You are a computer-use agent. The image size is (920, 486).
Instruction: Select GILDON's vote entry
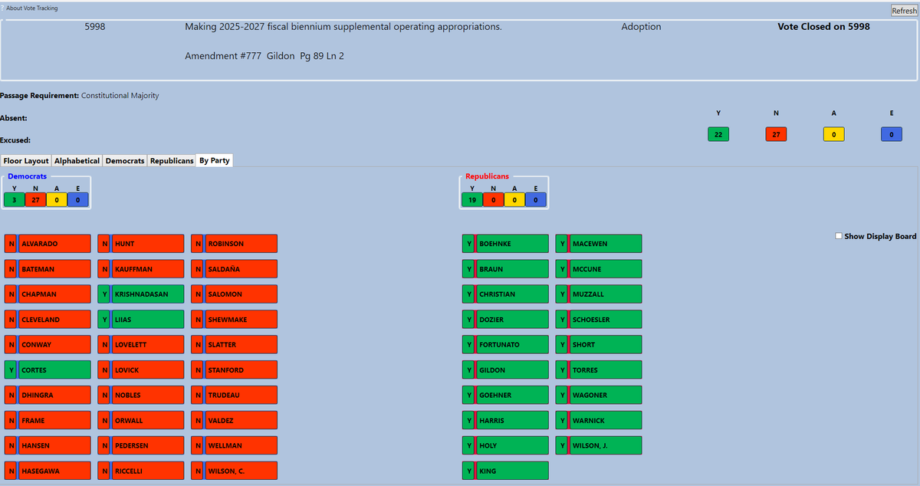tap(506, 370)
